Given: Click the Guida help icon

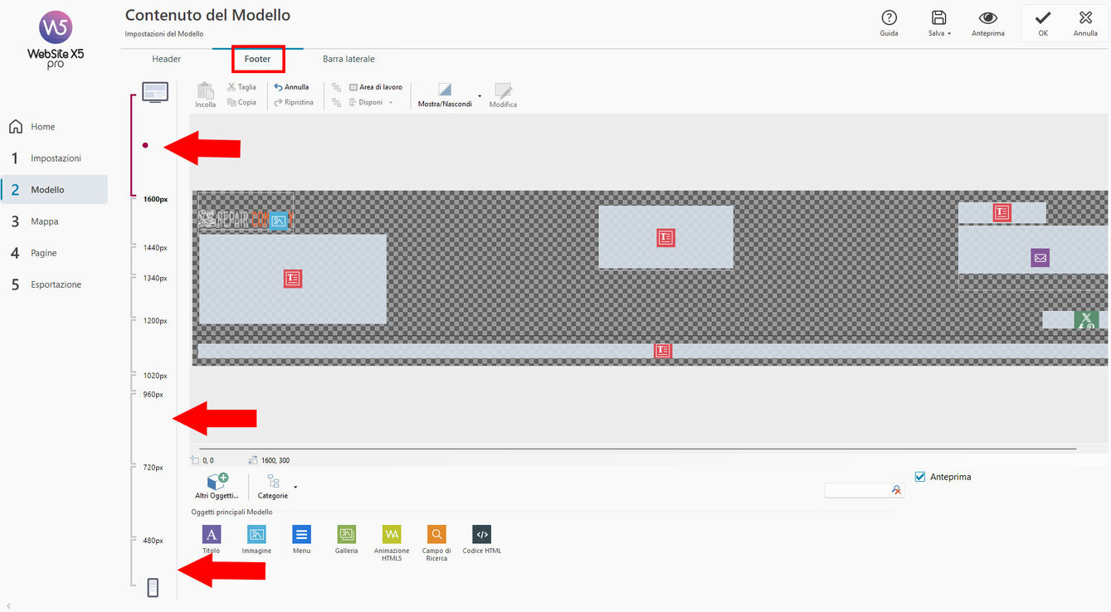Looking at the screenshot, I should (x=889, y=19).
